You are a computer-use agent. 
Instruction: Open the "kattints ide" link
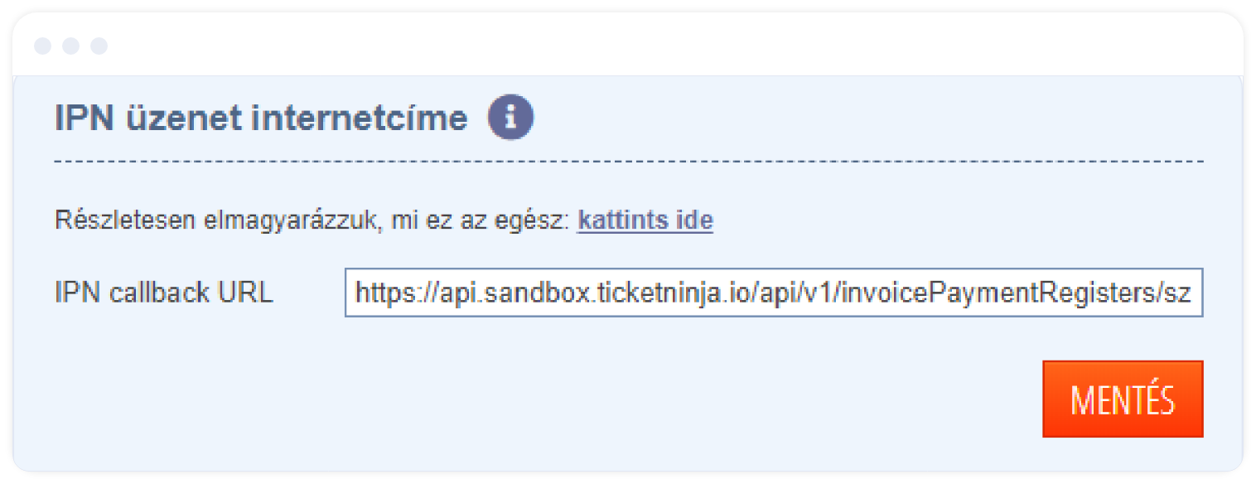645,221
